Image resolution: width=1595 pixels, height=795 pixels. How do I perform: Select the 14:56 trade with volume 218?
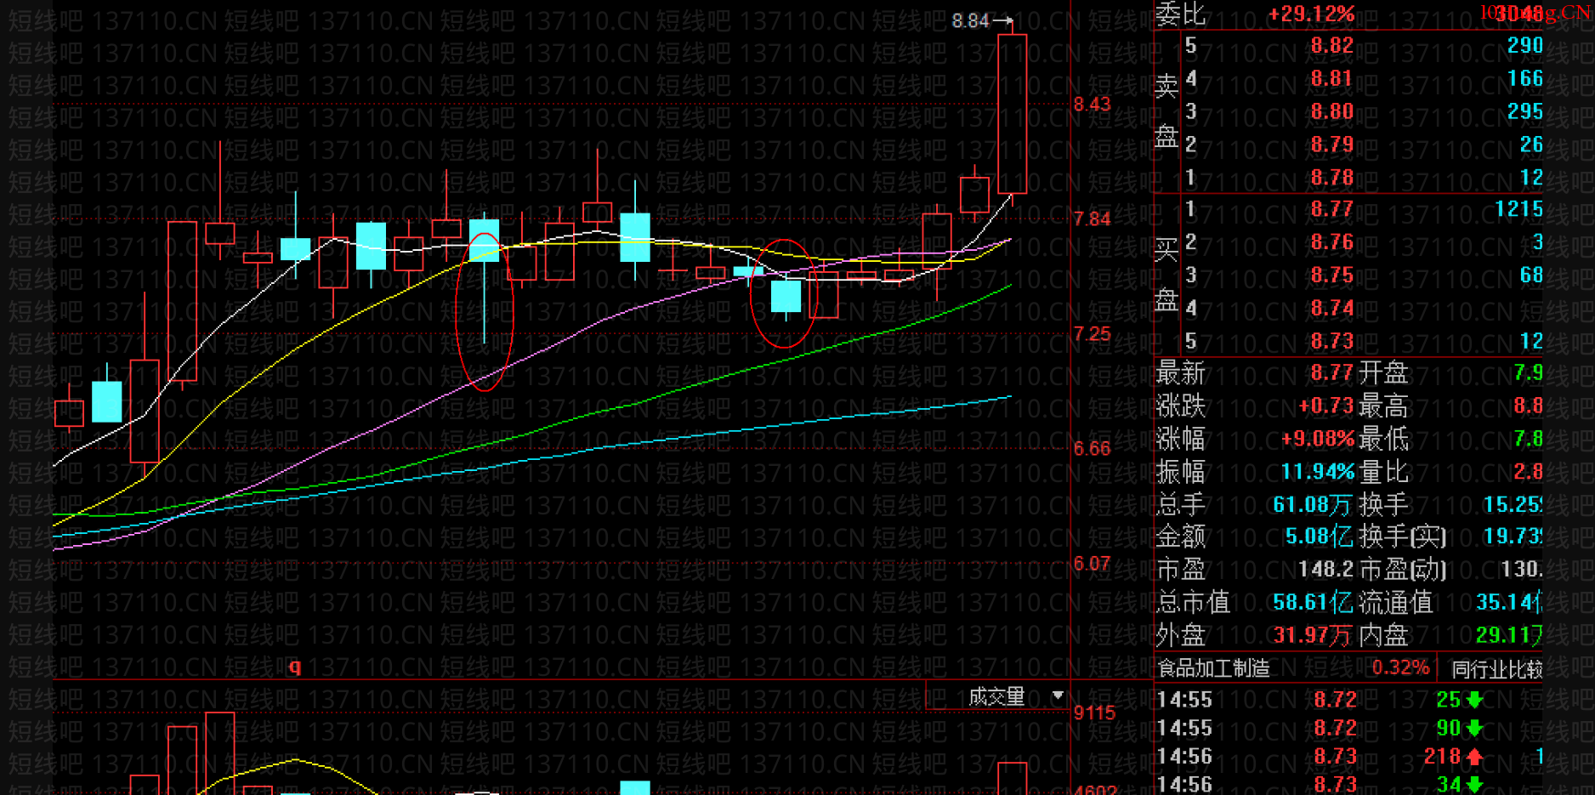click(1349, 757)
